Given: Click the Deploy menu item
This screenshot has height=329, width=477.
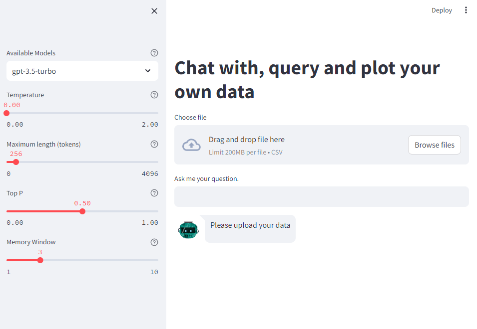Looking at the screenshot, I should [441, 10].
